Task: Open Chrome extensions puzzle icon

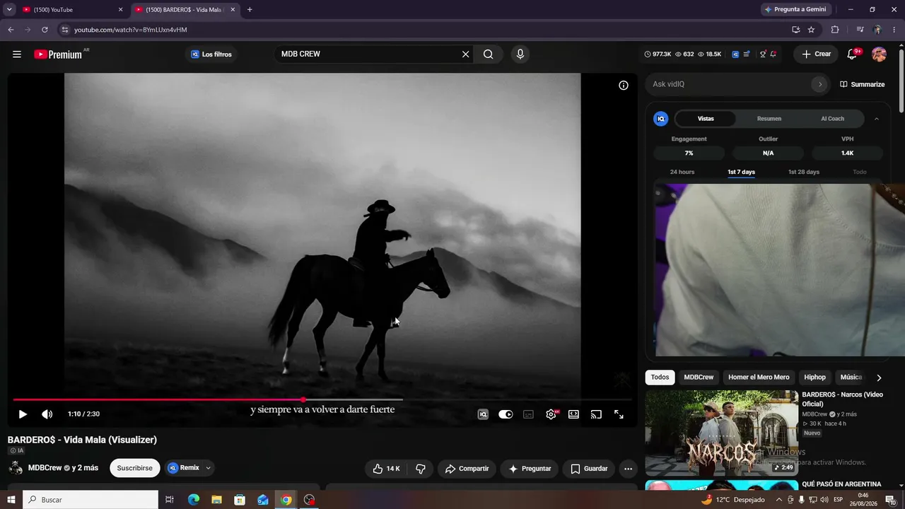Action: click(835, 30)
